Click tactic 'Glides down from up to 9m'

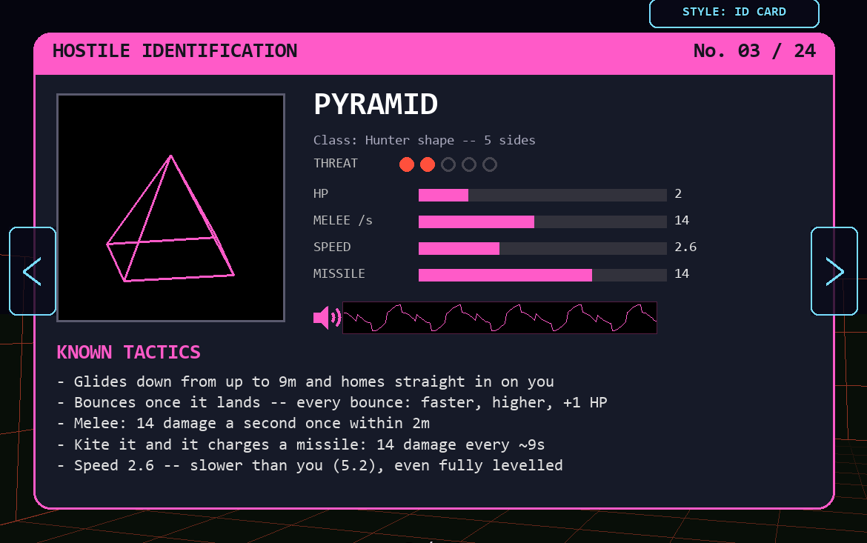tap(306, 382)
